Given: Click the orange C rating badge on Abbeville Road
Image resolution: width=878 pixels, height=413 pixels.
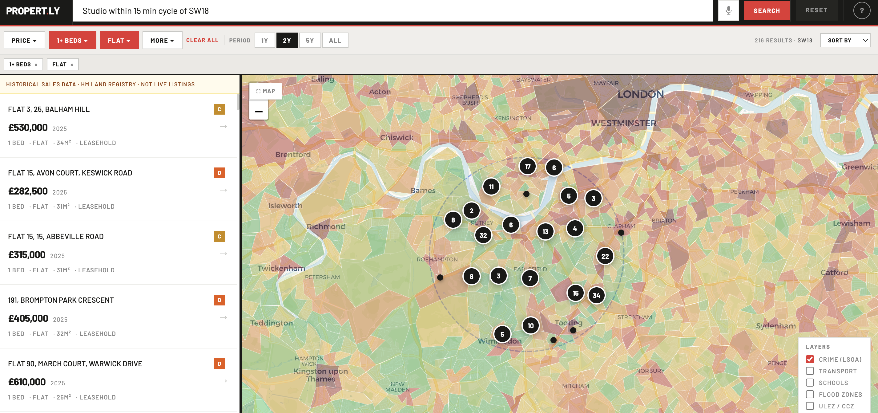Looking at the screenshot, I should 219,236.
